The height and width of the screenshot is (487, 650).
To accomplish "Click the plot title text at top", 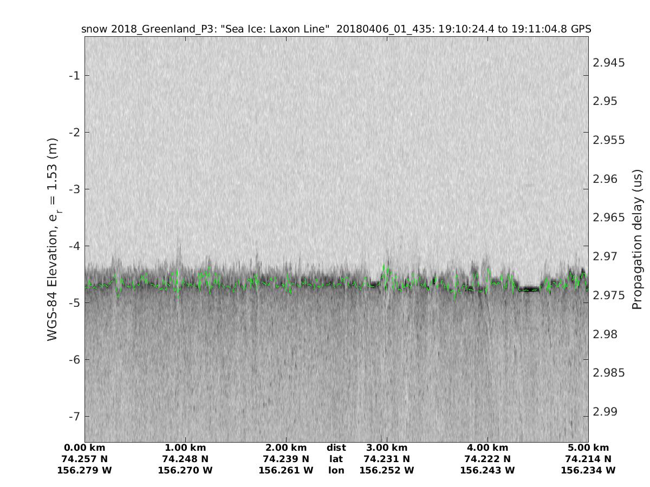I will click(x=336, y=29).
